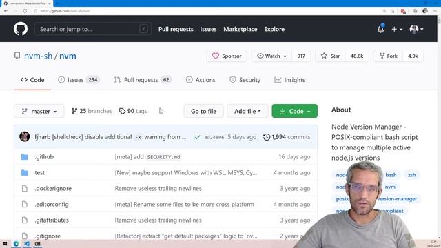Click the .github folder icon
This screenshot has height=248, width=441.
click(25, 156)
